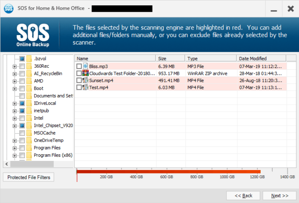Expand the Intel_Chipset_V920 tree node
Viewport: 299px width, 203px height.
[x=15, y=126]
